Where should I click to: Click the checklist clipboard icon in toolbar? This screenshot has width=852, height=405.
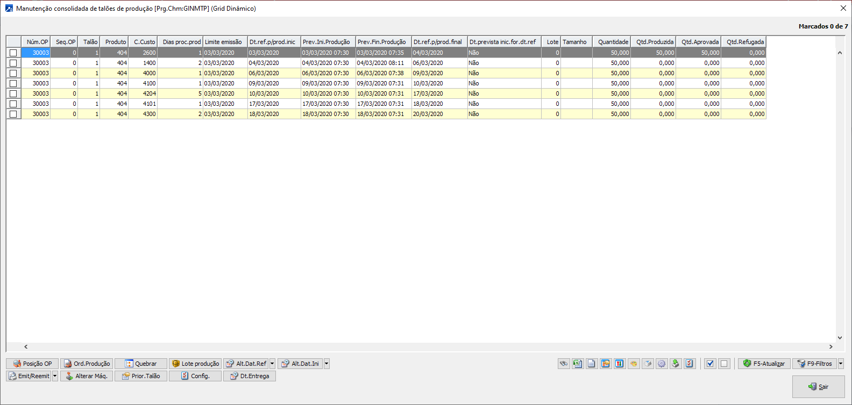(x=690, y=364)
